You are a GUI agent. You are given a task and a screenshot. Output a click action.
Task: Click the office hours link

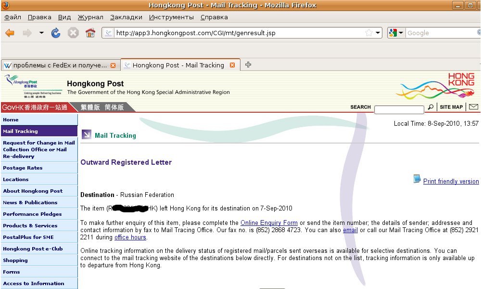[130, 237]
